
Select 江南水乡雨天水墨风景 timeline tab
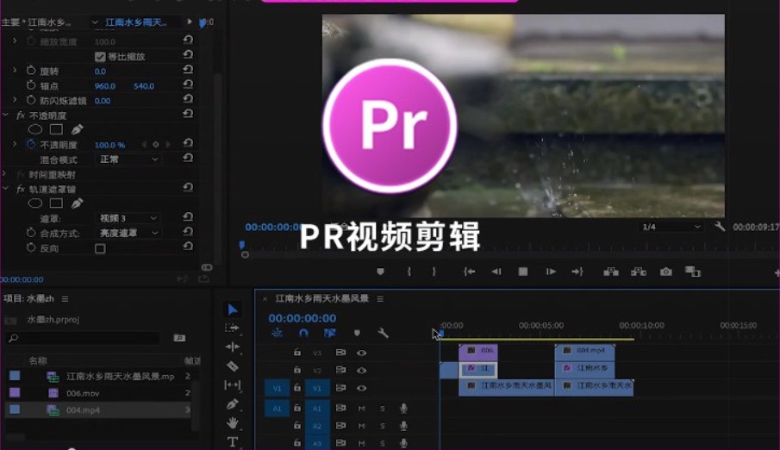tap(321, 298)
